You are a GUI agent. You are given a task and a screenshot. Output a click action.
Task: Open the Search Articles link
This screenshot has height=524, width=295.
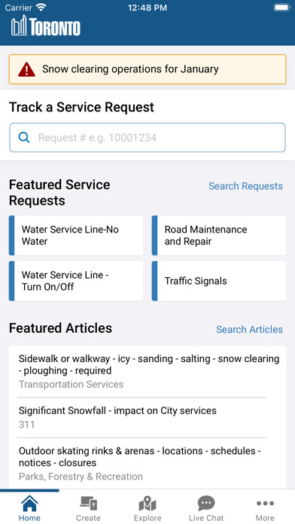click(x=249, y=330)
